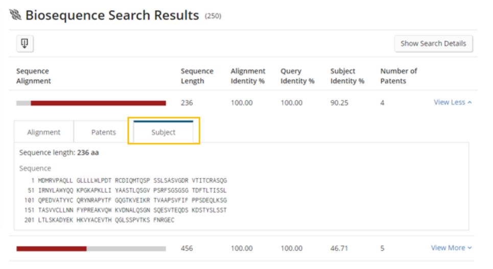Click the first result's red alignment bar
The image size is (493, 269).
point(98,103)
